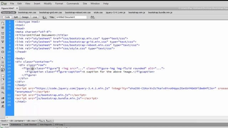
Task: Select the figure.figure tag in tag selector
Action: coord(46,121)
